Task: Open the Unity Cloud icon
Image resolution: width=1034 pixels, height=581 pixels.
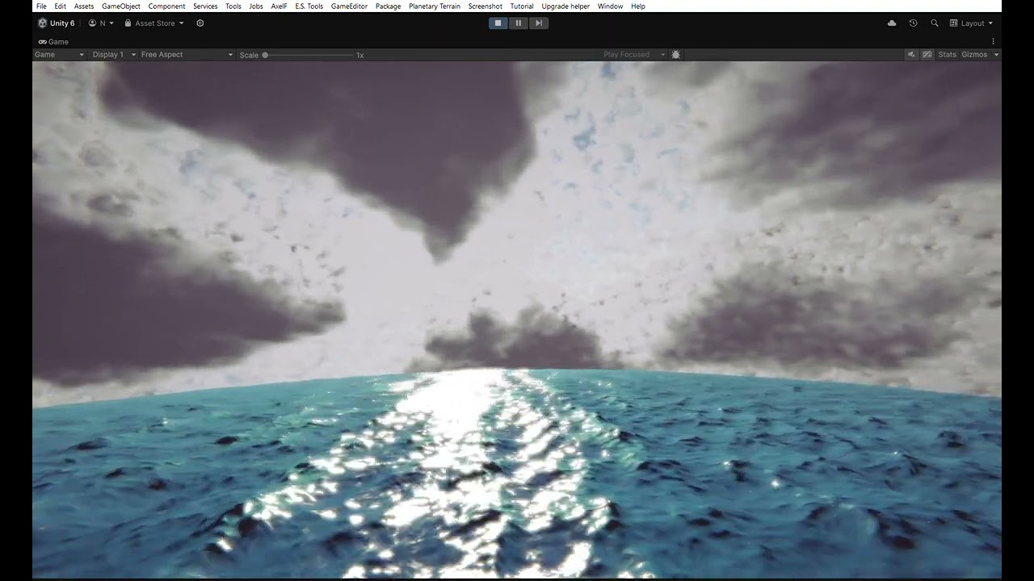Action: point(892,23)
